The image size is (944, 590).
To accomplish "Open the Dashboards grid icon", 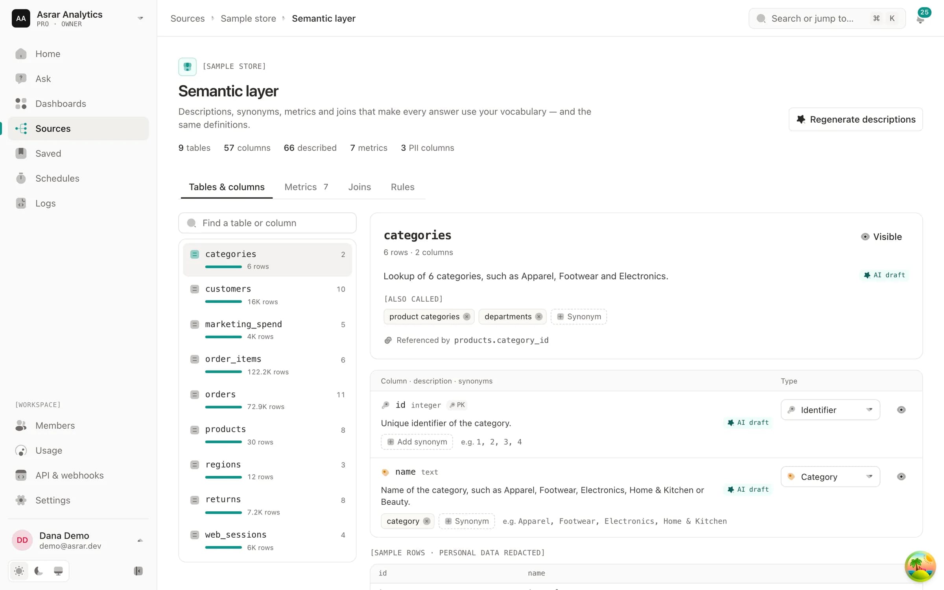I will coord(21,103).
